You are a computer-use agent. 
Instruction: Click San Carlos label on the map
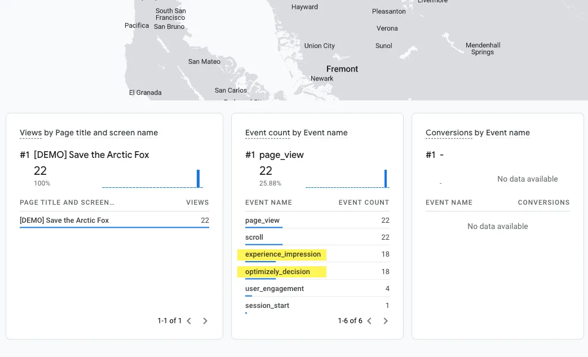point(231,90)
